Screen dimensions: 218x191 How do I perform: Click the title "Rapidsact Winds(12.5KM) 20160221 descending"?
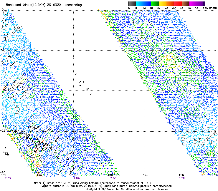(44, 5)
